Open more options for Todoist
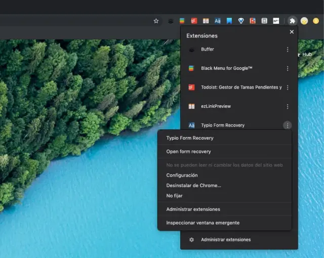Viewport: 324px width, 258px height. 288,88
